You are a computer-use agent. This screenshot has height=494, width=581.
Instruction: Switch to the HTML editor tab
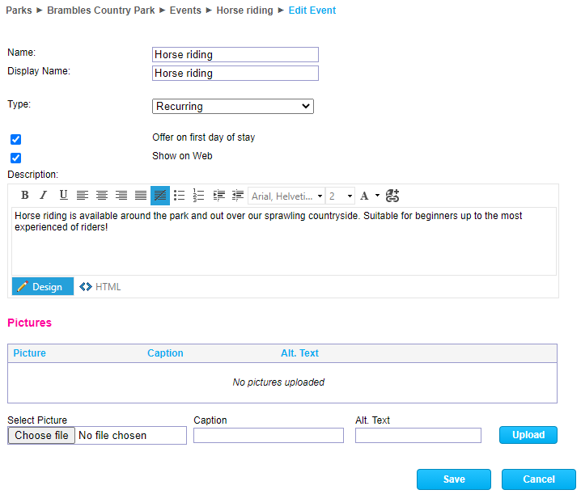(100, 287)
